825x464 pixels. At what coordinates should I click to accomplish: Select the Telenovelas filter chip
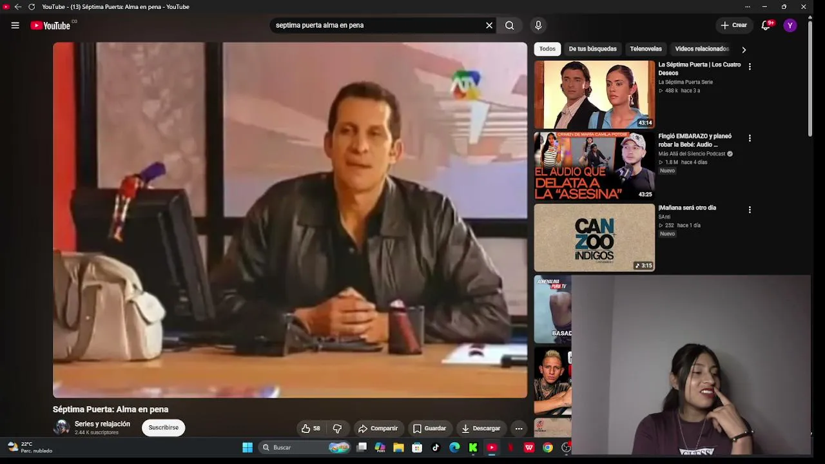click(646, 49)
